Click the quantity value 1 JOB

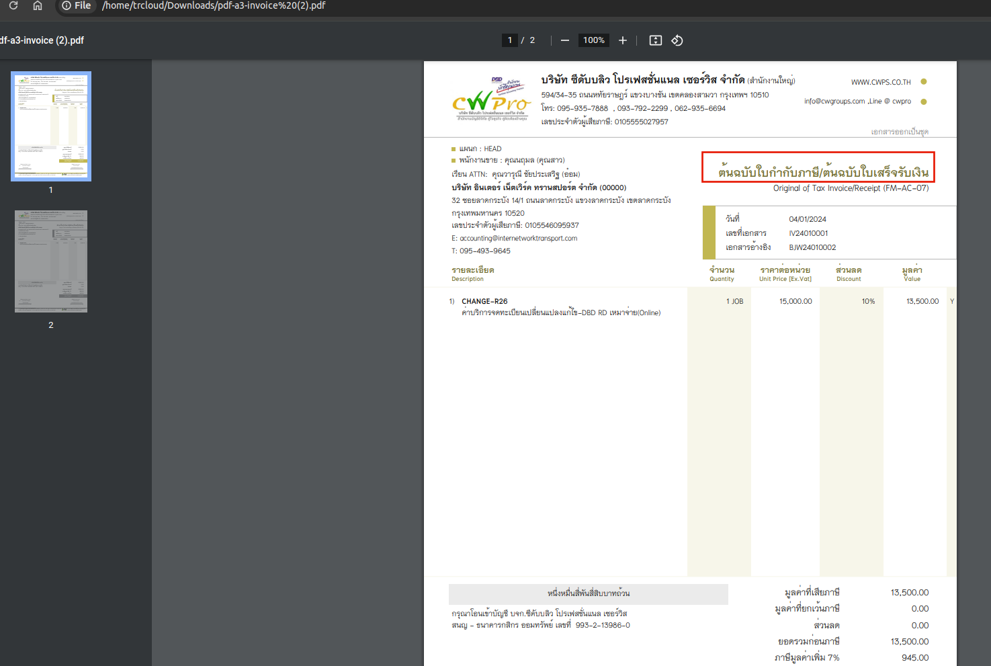[x=734, y=301]
